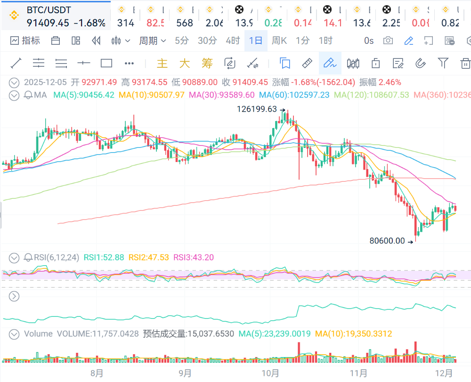Select the 周K weekly timeframe tab
471x382 pixels.
(279, 41)
